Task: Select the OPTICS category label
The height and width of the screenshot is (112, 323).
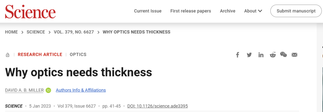Action: click(x=78, y=55)
